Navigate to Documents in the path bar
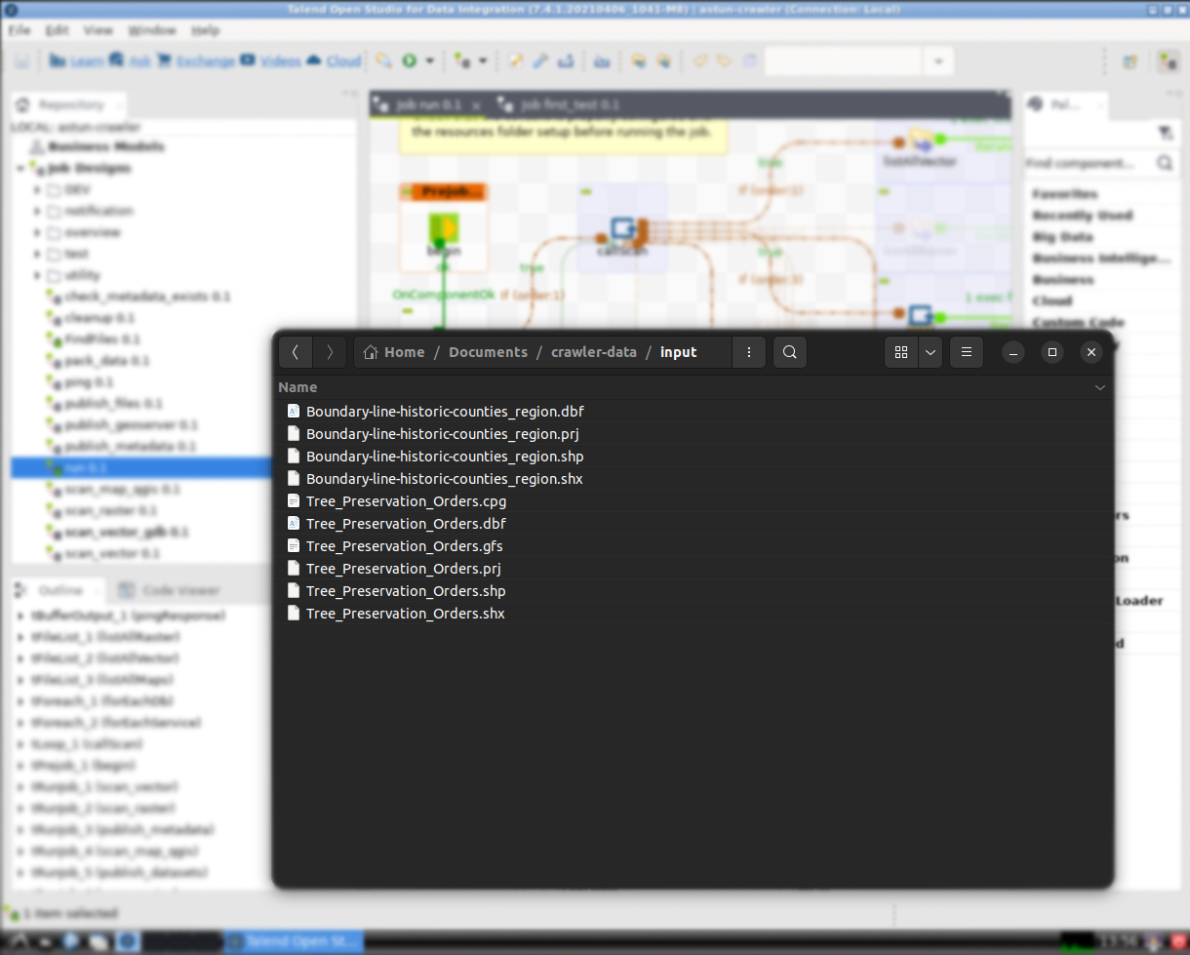This screenshot has height=955, width=1190. pos(488,352)
